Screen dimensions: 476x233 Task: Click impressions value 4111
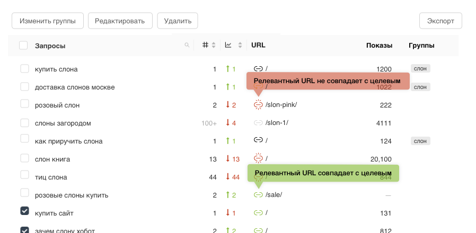384,123
